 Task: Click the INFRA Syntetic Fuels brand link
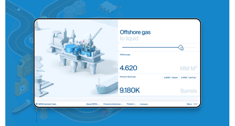coord(47,104)
